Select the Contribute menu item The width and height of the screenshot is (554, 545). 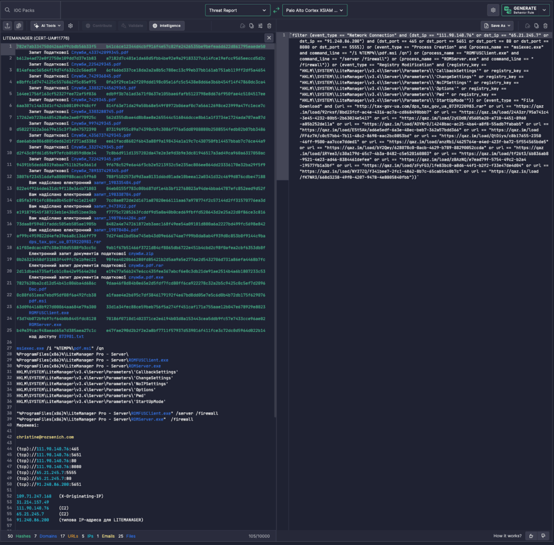(x=99, y=25)
